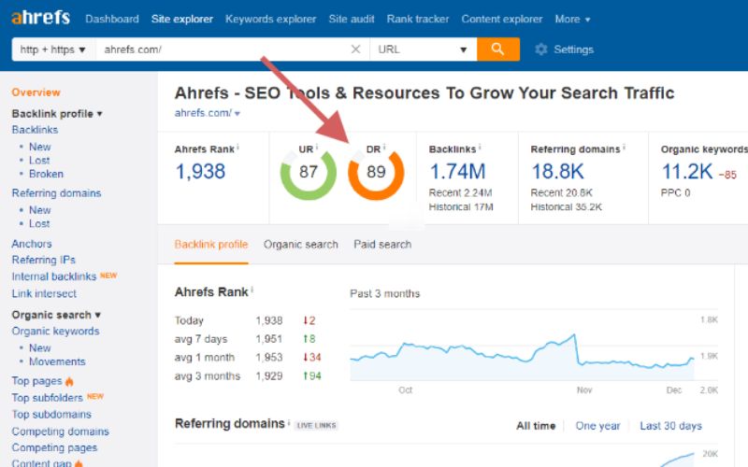
Task: Click the info icon beside Ahrefs Rank
Action: 237,148
